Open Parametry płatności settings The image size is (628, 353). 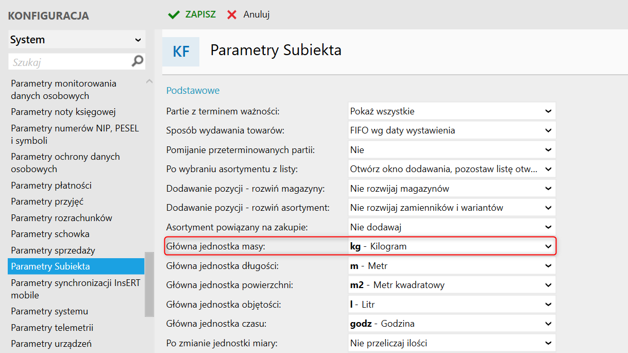pyautogui.click(x=51, y=186)
